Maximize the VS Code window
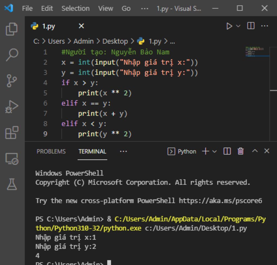This screenshot has width=277, height=265. click(240, 8)
